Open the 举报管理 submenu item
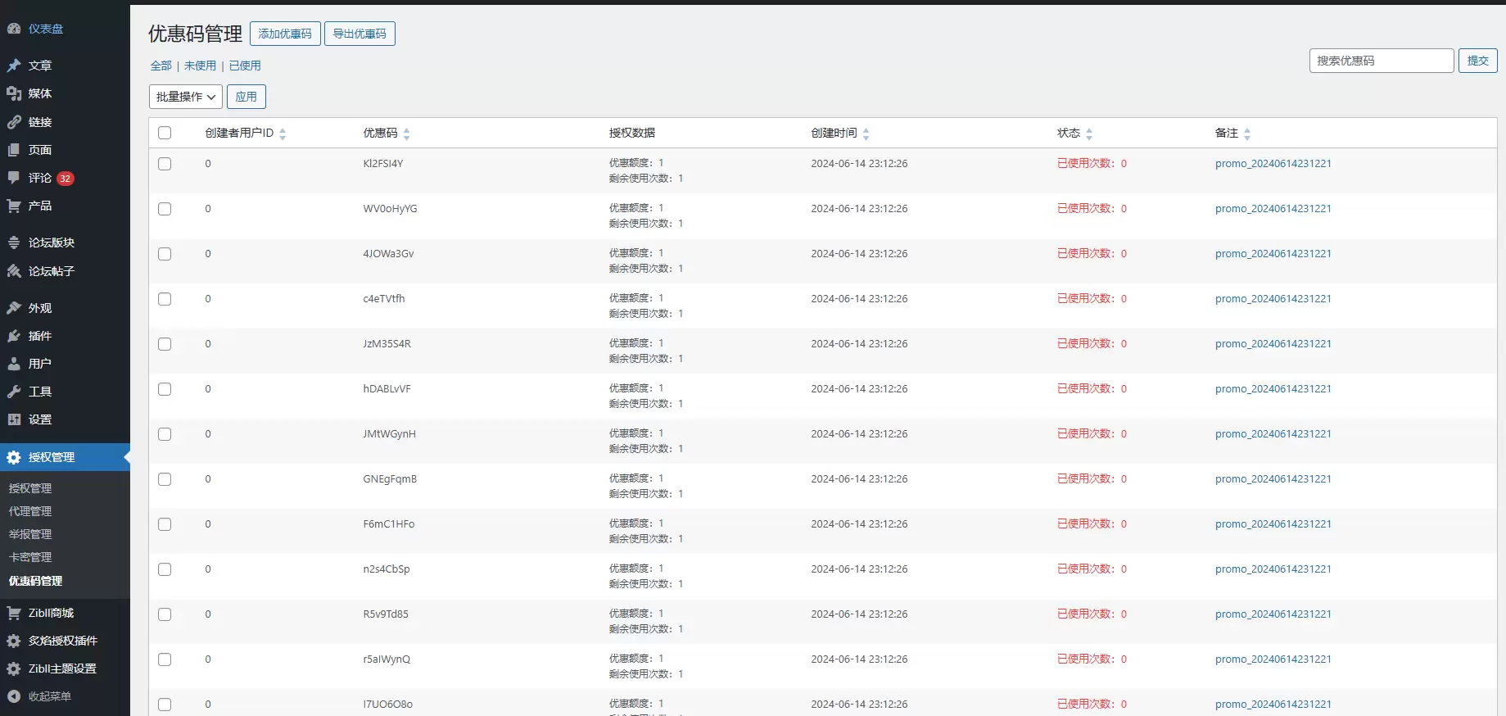Screen dimensions: 1506x716 (30, 534)
